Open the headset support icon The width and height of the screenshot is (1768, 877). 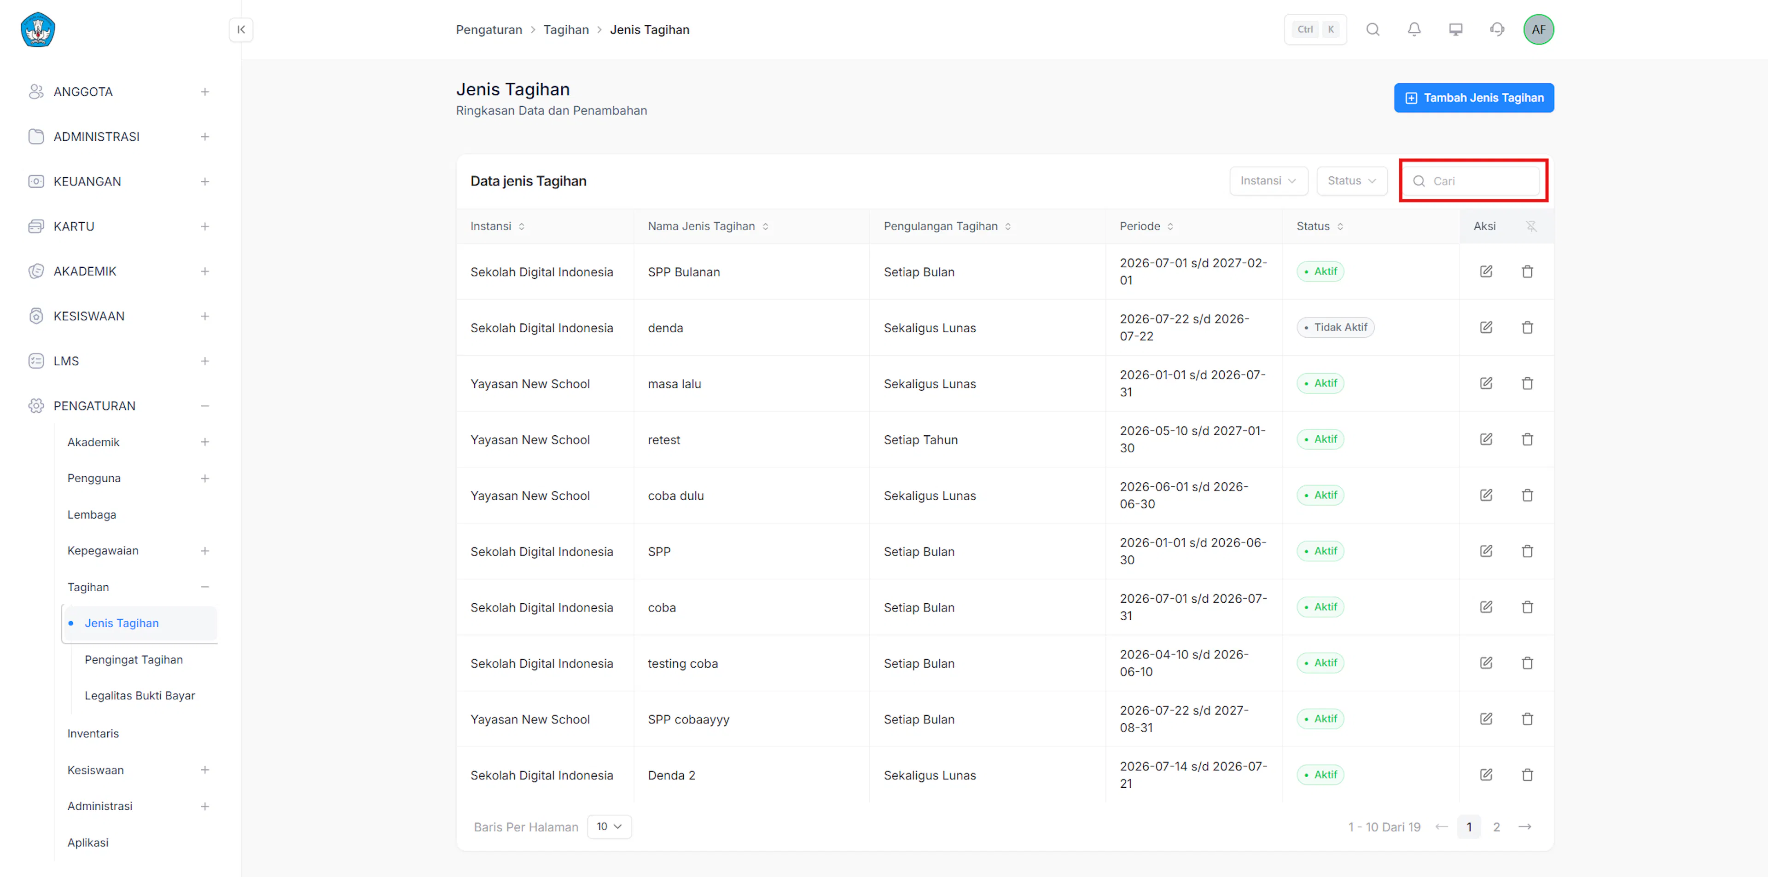tap(1497, 29)
